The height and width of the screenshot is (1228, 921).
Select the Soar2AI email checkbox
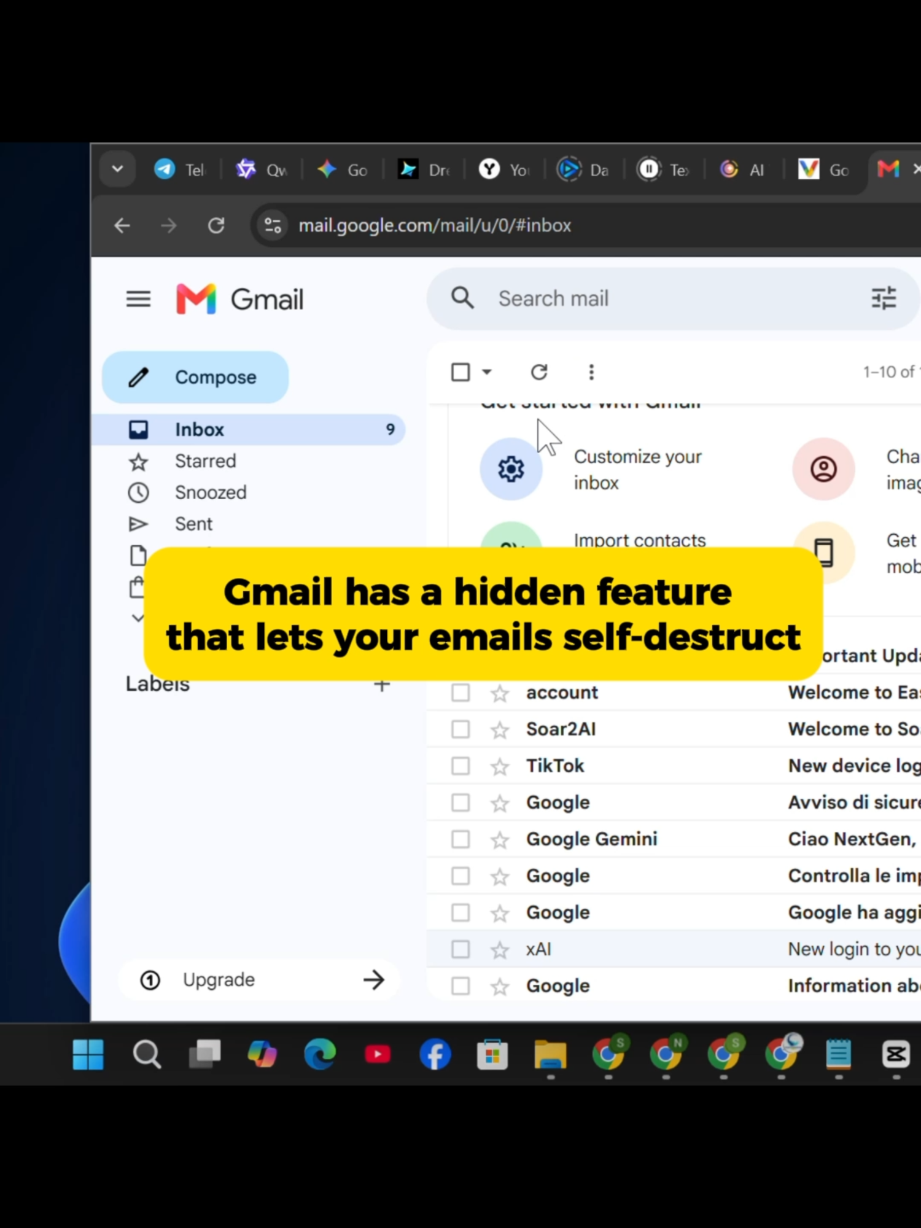[x=460, y=729]
